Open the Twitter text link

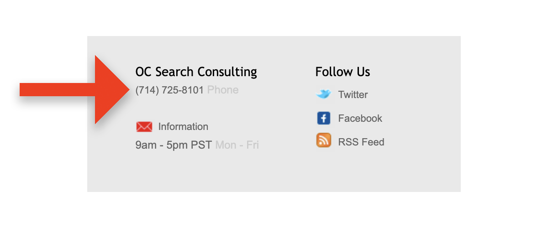[353, 95]
